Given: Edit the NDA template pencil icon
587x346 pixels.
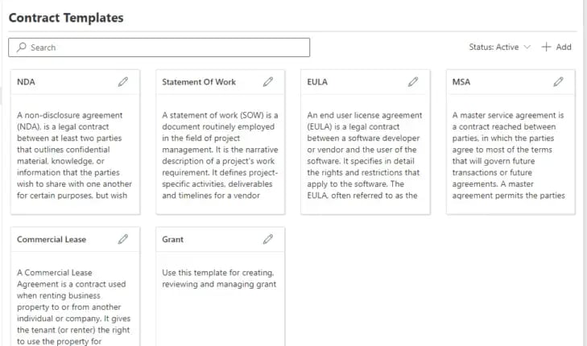Looking at the screenshot, I should point(122,82).
